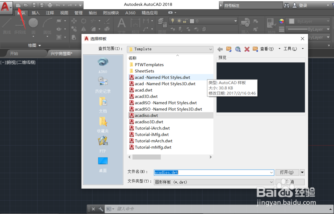
Task: Select the Arc (圆弧) tool
Action: point(47,26)
